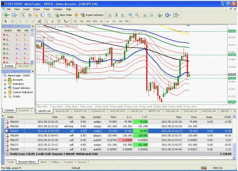Select the standard cursor tool

click(6, 21)
